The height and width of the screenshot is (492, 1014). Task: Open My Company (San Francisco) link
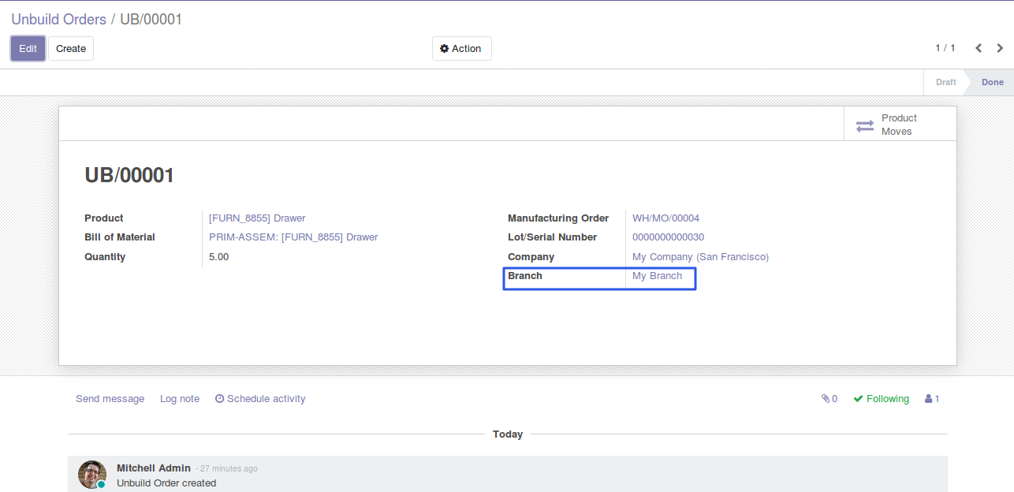click(x=700, y=257)
